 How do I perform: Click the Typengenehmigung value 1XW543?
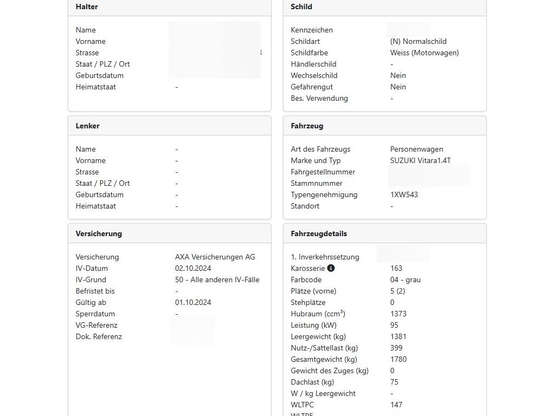(404, 195)
